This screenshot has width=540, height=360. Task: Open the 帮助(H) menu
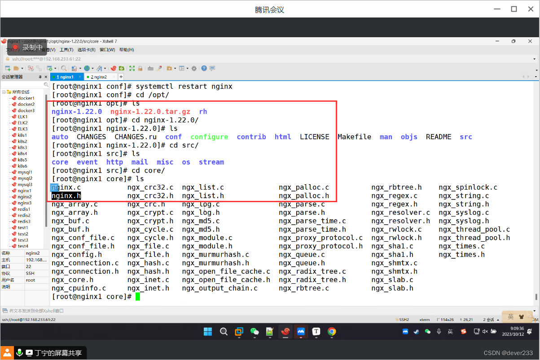point(127,50)
